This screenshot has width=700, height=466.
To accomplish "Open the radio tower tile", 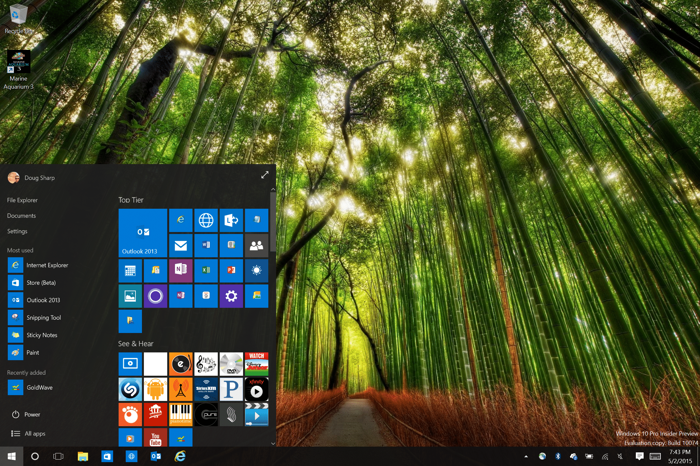I will 181,389.
